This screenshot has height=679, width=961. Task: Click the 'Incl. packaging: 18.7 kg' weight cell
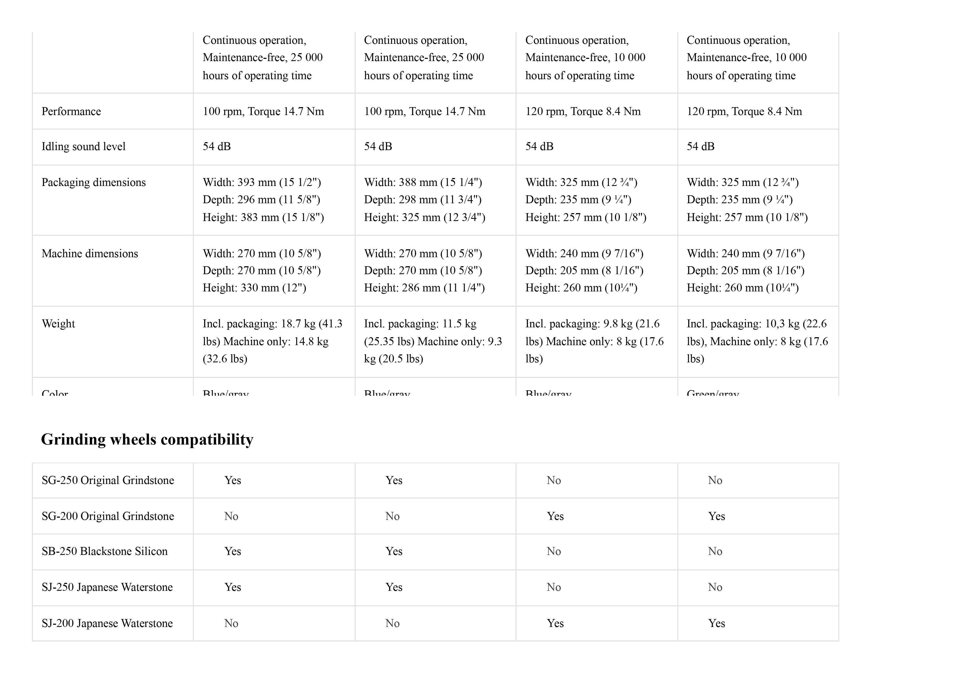(272, 341)
